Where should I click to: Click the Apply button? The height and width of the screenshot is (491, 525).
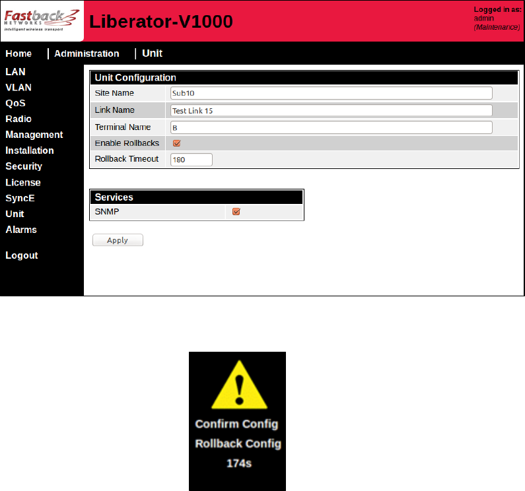[x=118, y=240]
